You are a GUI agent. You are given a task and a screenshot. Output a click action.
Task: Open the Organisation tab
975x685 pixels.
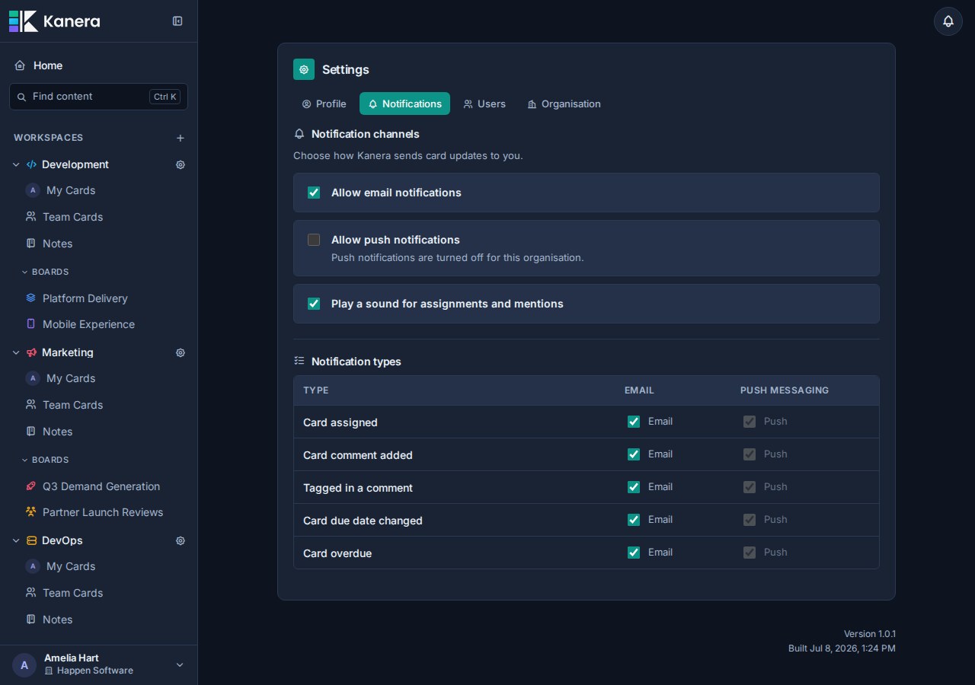(x=564, y=104)
